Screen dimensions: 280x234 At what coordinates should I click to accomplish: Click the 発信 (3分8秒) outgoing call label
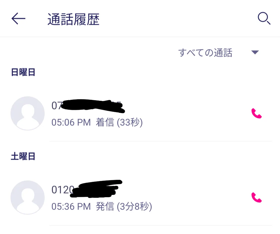[x=124, y=207]
